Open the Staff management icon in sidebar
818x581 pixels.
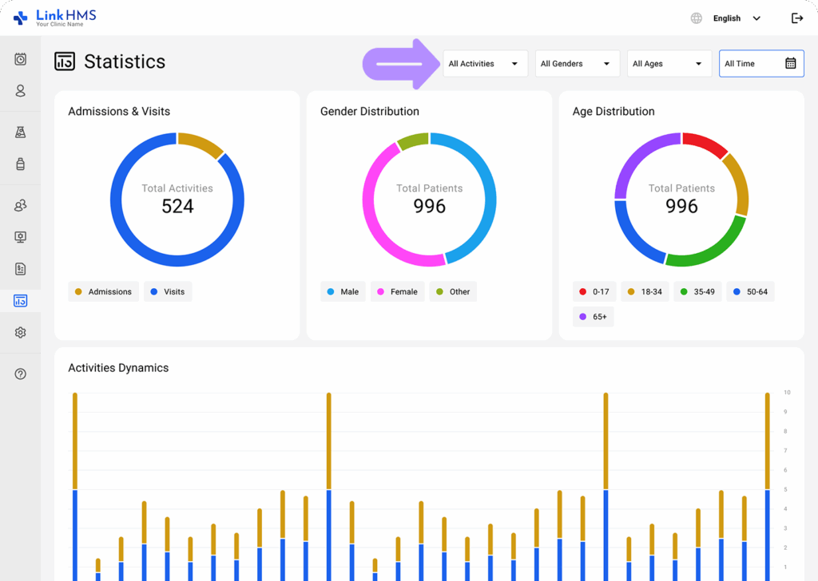[19, 205]
